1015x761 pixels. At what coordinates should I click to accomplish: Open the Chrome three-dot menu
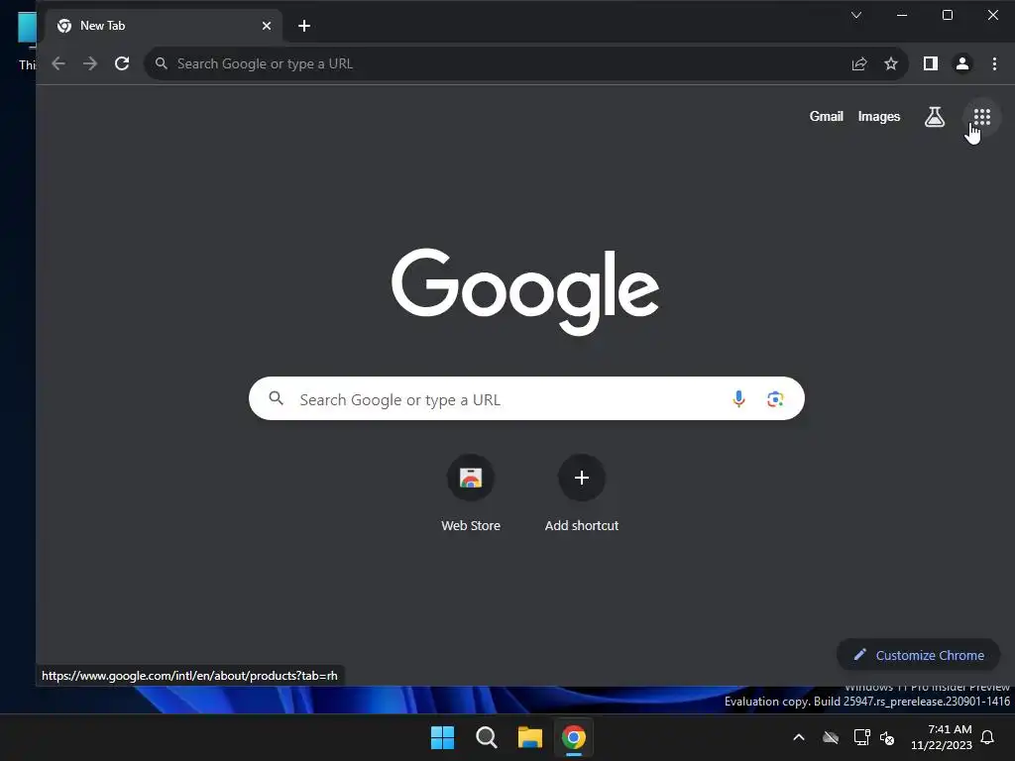tap(994, 63)
